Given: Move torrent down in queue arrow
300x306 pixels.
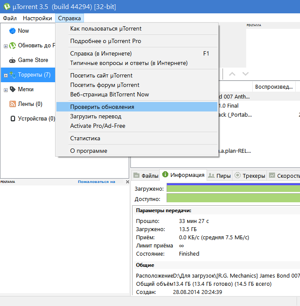Looking at the screenshot, I should coord(245,74).
